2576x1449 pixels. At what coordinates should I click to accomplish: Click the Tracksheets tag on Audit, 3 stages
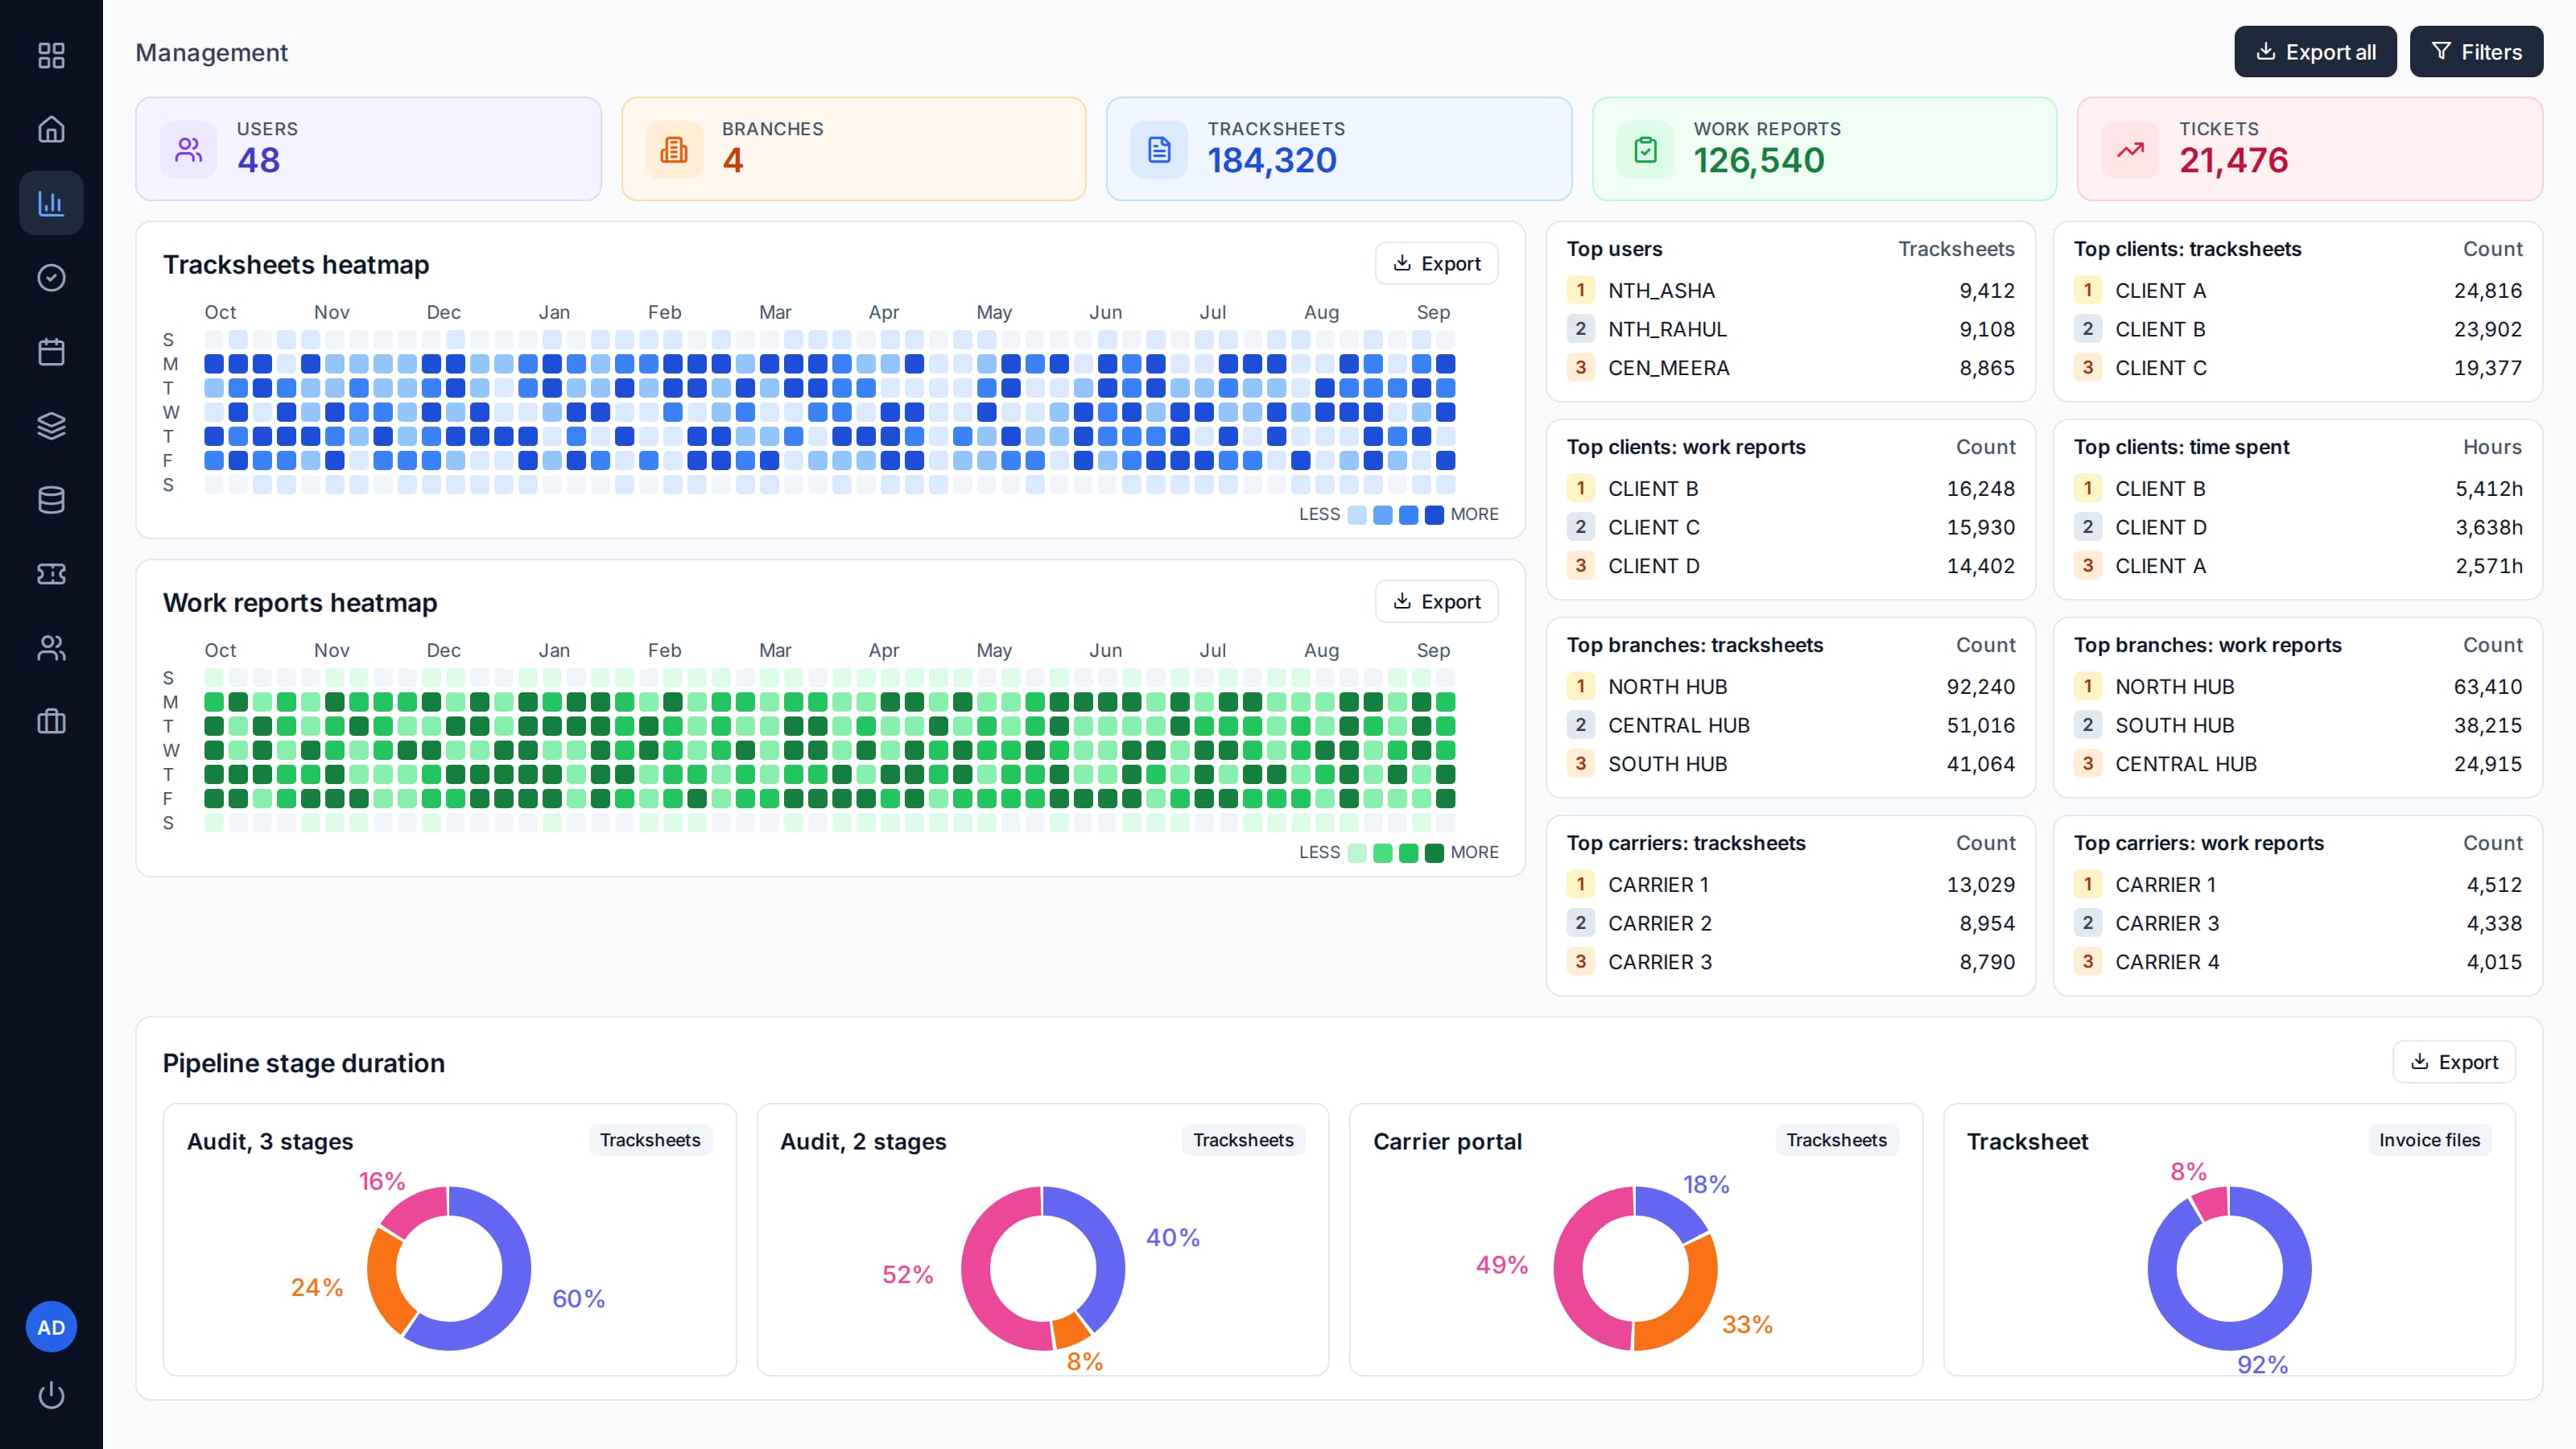click(x=650, y=1140)
